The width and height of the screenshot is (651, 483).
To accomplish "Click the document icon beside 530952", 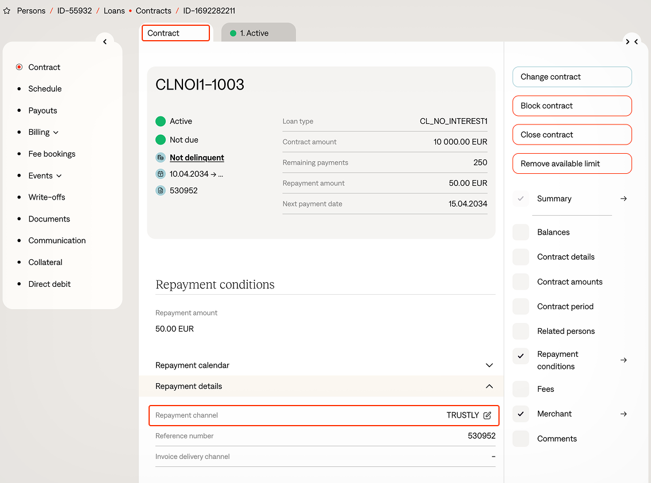I will click(x=161, y=190).
